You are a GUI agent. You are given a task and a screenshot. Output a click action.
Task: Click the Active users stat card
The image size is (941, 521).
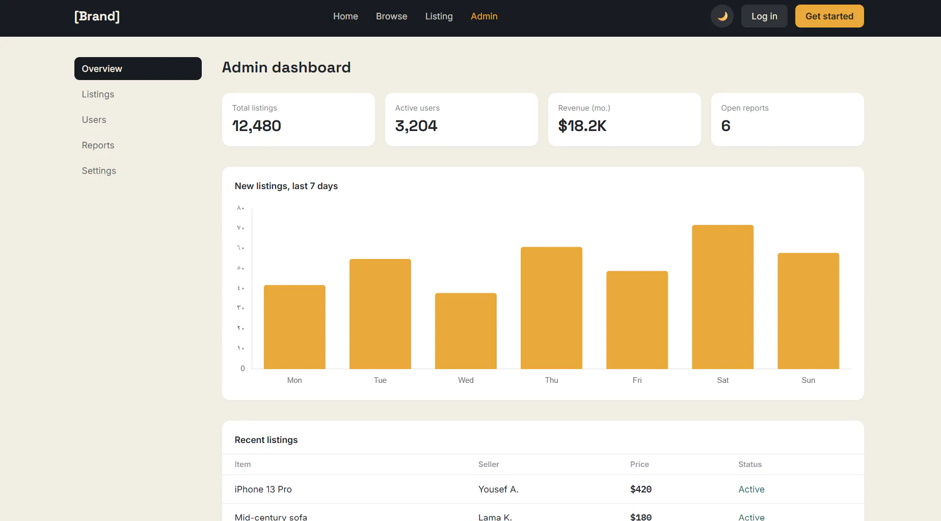click(x=462, y=120)
